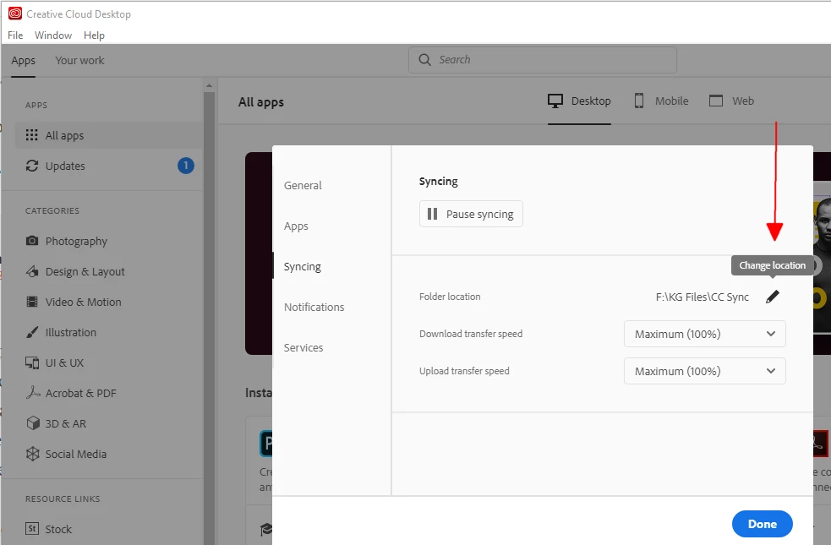Click the F:\KG Files\CC Sync path
831x545 pixels.
click(703, 297)
